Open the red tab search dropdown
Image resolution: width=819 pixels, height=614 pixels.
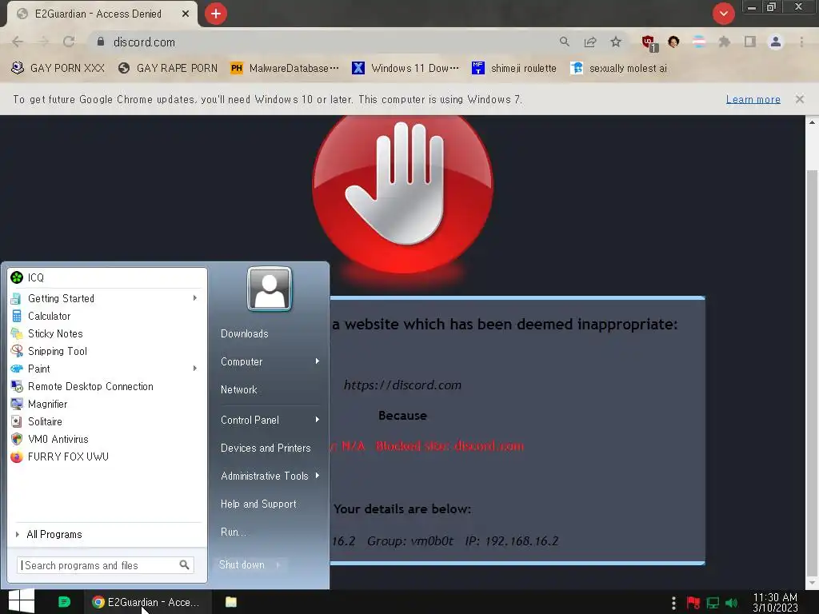[x=723, y=14]
